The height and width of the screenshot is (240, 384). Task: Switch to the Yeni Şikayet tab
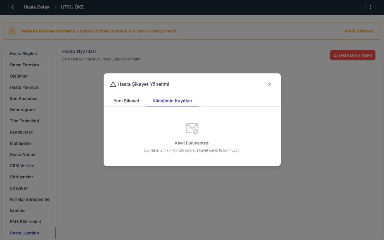tap(126, 101)
